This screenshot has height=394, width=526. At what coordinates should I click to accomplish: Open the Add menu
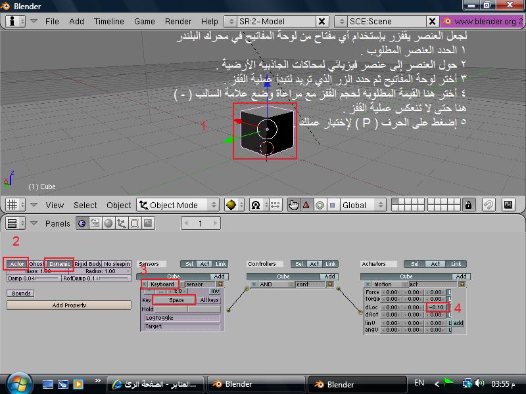click(x=76, y=22)
